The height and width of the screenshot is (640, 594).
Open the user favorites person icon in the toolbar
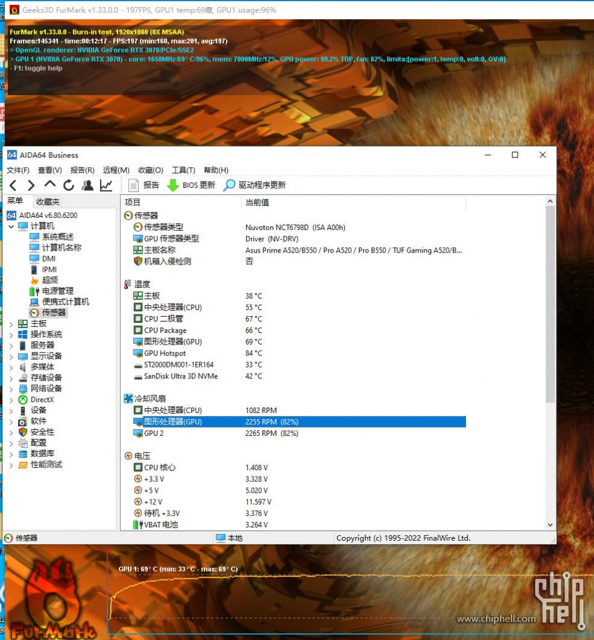[x=87, y=185]
